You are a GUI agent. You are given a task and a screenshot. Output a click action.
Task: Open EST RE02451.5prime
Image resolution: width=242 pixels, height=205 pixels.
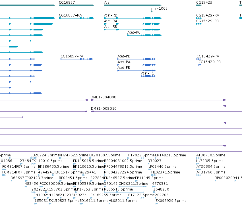tap(73, 178)
